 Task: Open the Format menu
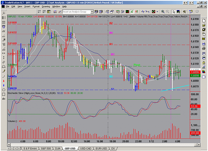36,7
